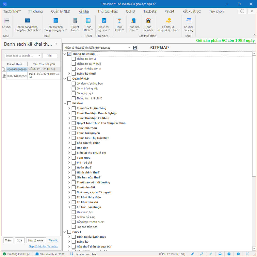This screenshot has height=257, width=257.
Task: Uncheck the Thông tin chung checkbox
Action: click(x=69, y=54)
